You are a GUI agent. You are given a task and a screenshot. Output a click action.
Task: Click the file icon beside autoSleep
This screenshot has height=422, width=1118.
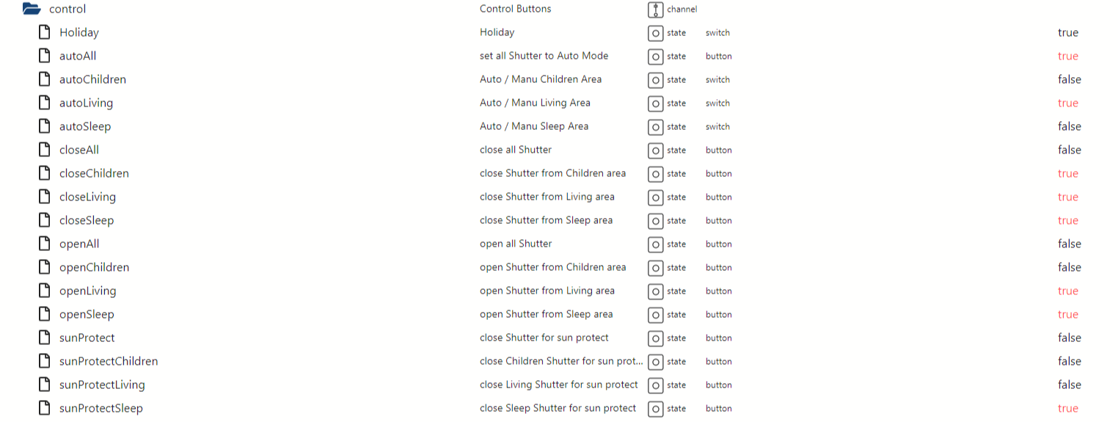(x=45, y=126)
